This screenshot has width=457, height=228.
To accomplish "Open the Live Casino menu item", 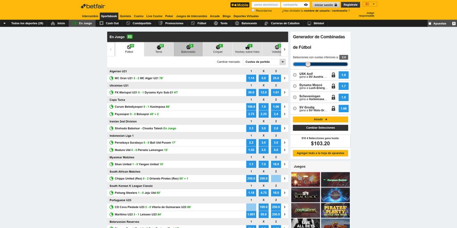I will [x=154, y=16].
